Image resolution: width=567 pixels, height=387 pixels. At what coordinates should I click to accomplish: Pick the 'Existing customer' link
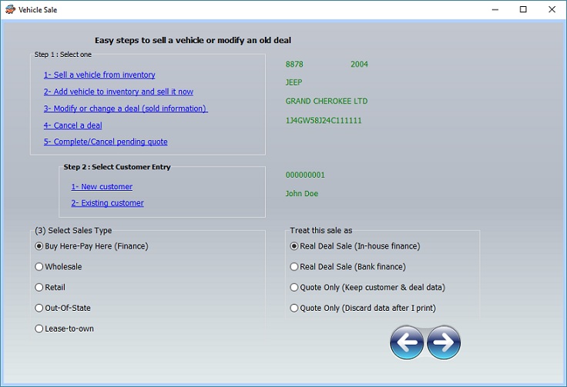coord(107,203)
